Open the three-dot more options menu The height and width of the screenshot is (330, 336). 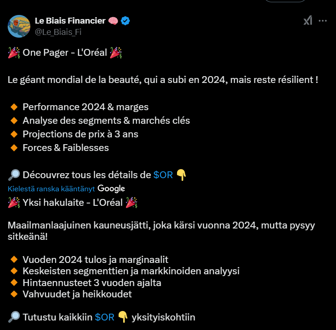(322, 21)
